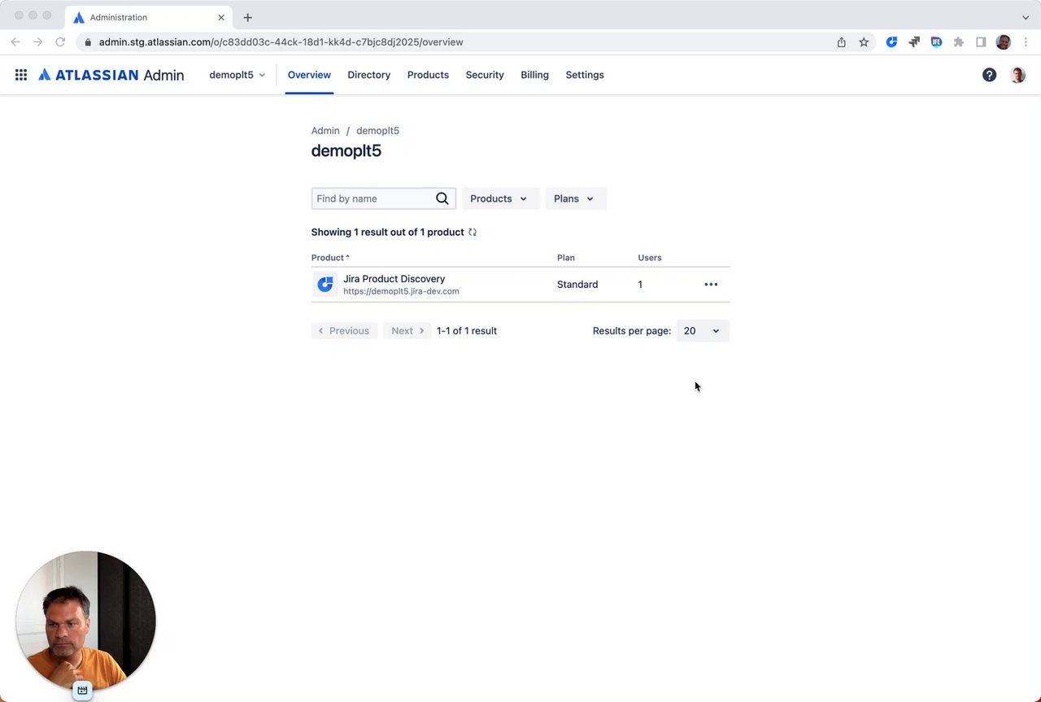Switch to the Security tab

[485, 75]
